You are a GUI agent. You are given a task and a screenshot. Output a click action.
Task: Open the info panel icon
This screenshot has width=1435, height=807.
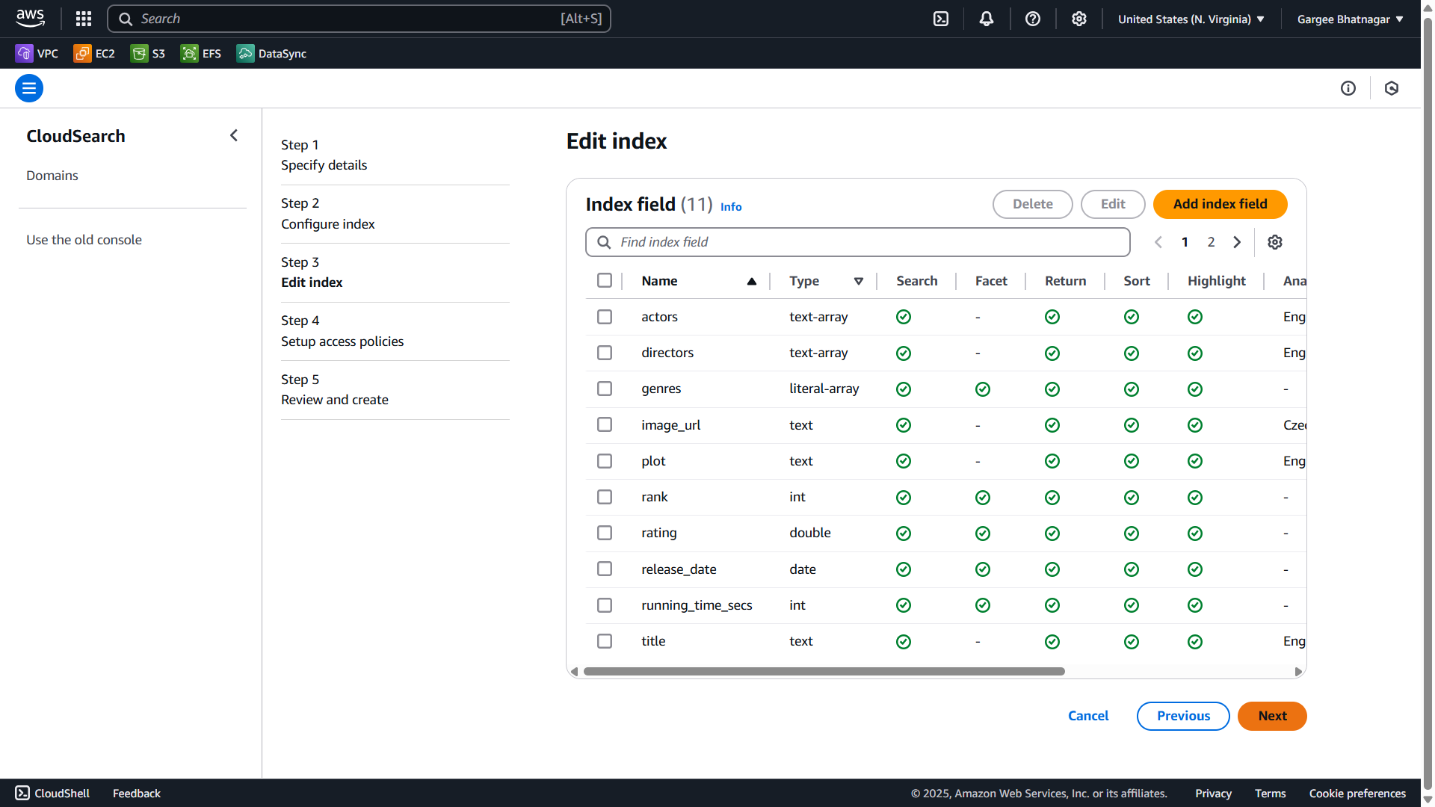tap(1348, 88)
